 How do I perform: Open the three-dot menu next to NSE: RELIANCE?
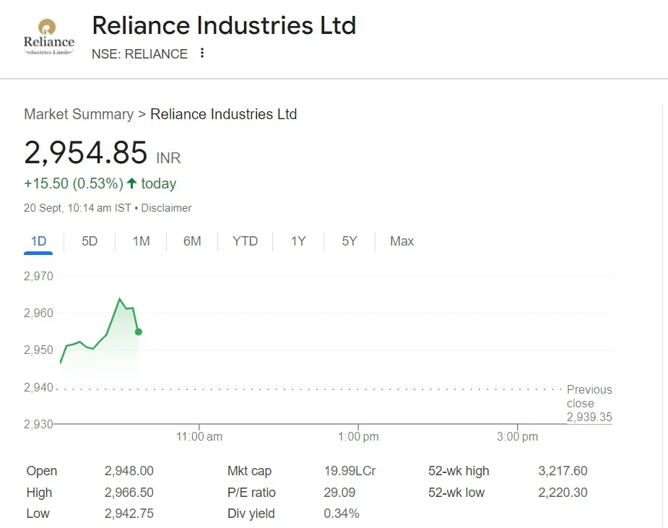point(202,53)
